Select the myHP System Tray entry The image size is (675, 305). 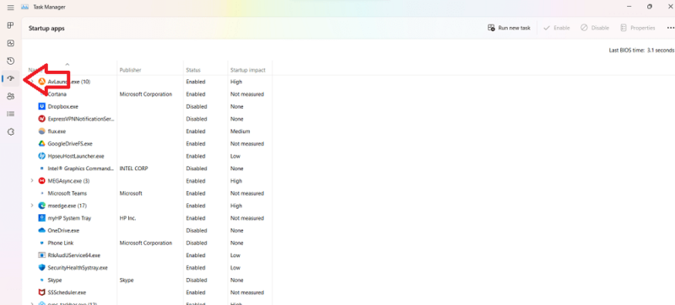coord(69,218)
